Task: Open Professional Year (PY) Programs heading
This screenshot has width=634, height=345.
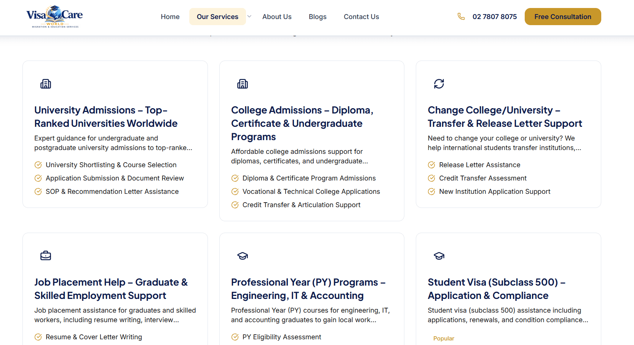Action: (x=308, y=289)
